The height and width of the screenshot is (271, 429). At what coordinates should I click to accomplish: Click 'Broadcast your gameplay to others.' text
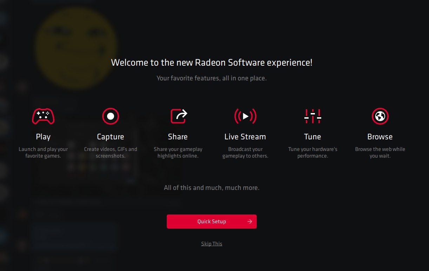click(245, 152)
